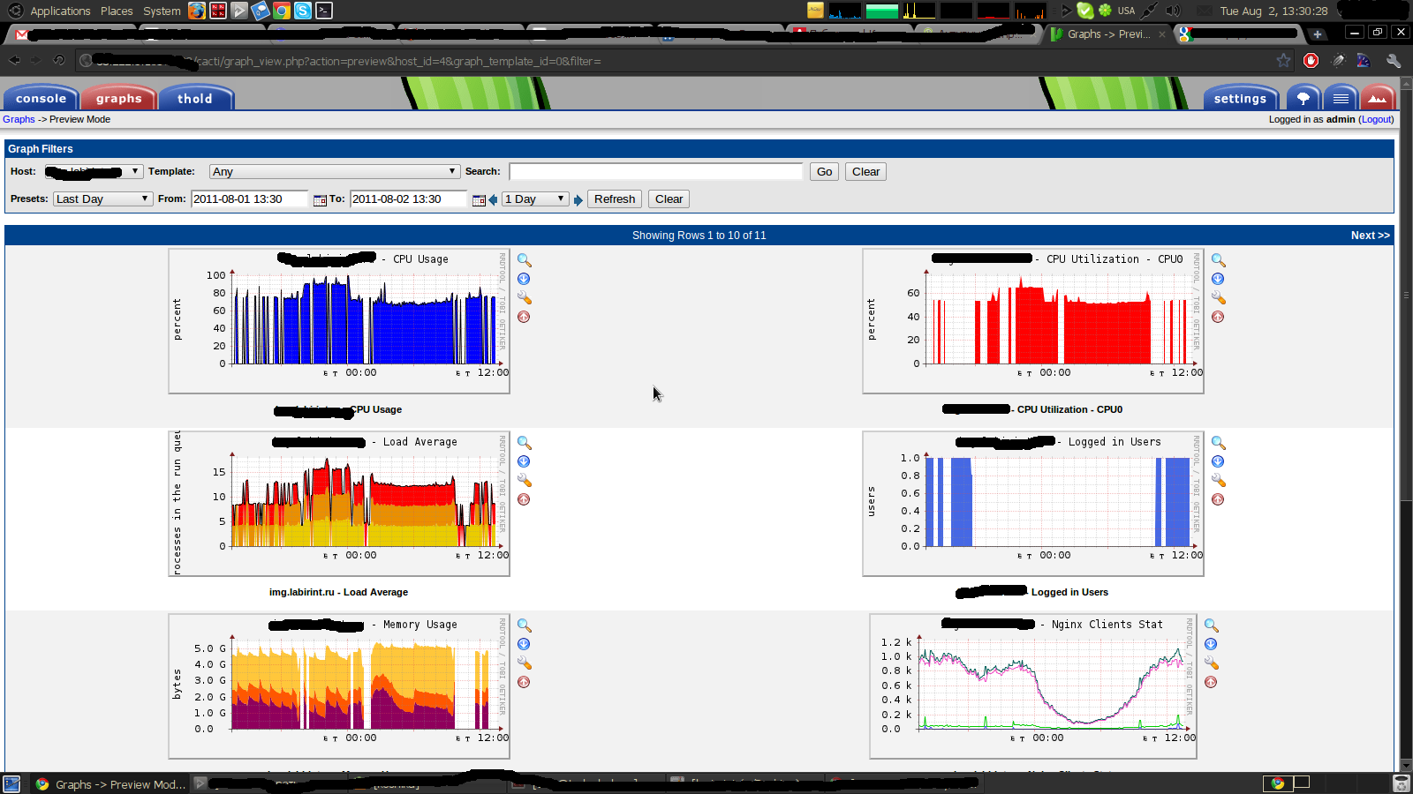This screenshot has width=1413, height=794.
Task: Zoom the CPU Utilization - CPU0 graph
Action: point(1219,260)
